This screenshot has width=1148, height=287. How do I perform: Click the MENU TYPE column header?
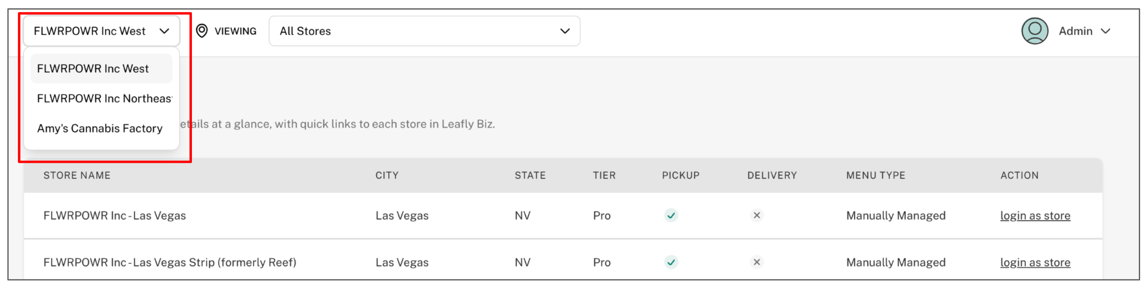(875, 175)
